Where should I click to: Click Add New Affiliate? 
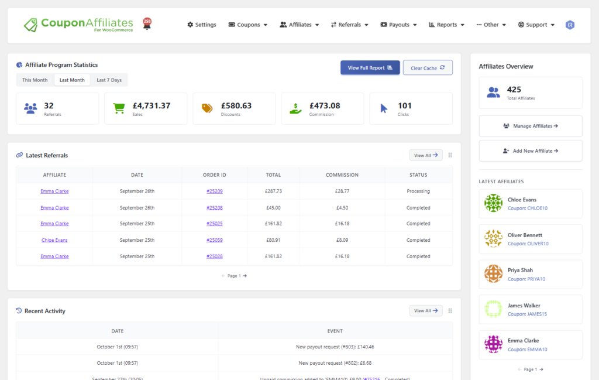click(531, 150)
